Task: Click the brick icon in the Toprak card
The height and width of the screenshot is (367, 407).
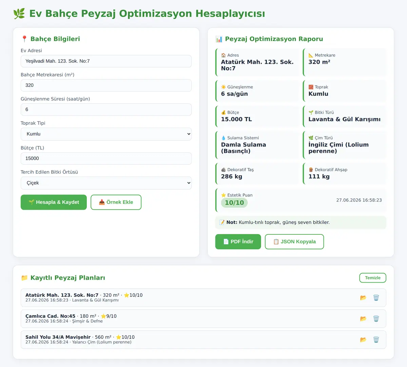Action: tap(311, 87)
